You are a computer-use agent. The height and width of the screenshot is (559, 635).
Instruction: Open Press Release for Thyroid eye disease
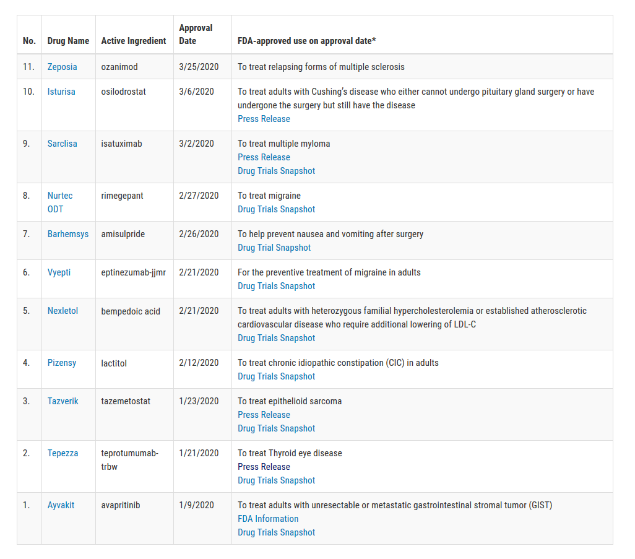(x=264, y=467)
